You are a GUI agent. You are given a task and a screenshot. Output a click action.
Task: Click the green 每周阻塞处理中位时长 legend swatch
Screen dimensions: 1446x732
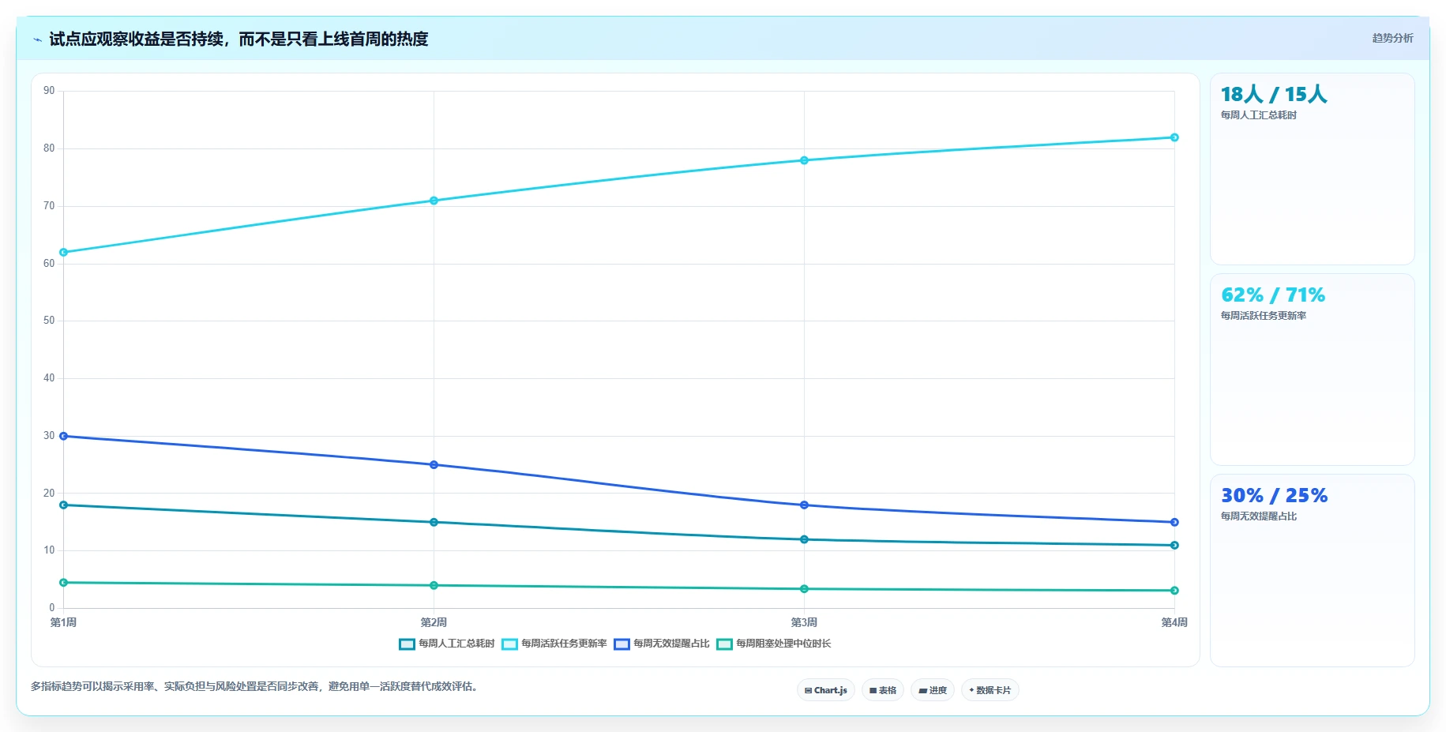coord(724,644)
